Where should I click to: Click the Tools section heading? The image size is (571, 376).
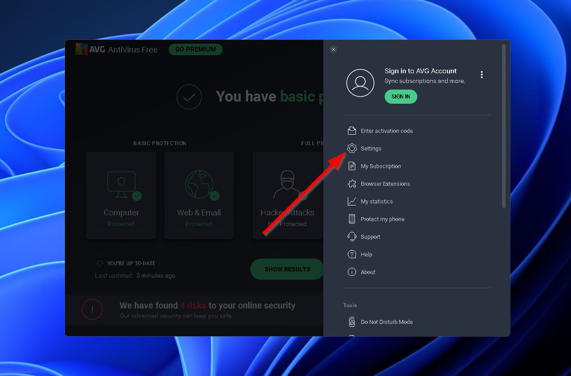pos(350,305)
